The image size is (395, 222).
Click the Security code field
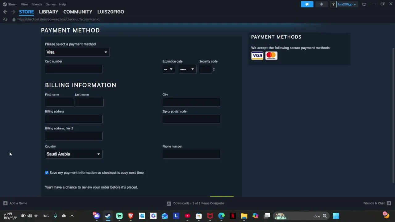pos(205,69)
